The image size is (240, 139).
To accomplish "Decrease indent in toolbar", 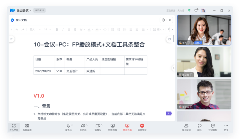I will click(x=131, y=30).
